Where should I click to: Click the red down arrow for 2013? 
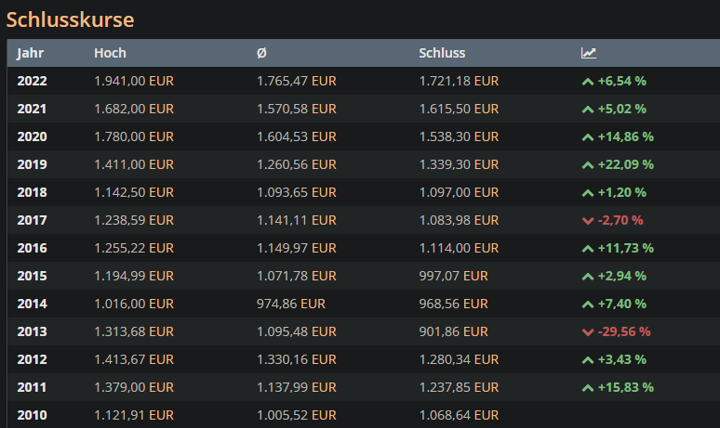[x=587, y=332]
